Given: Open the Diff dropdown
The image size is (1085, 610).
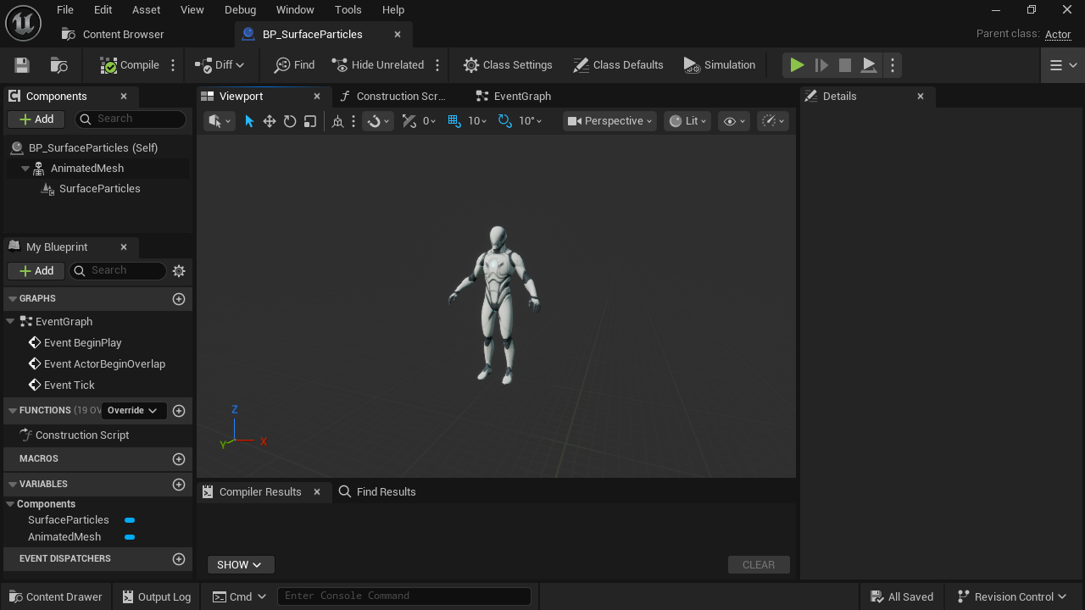Looking at the screenshot, I should [220, 65].
